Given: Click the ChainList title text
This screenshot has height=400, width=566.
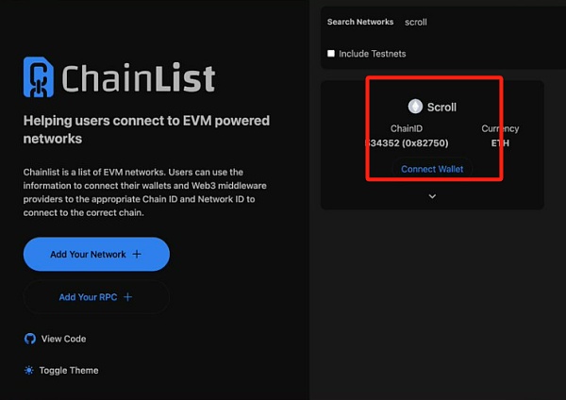Looking at the screenshot, I should tap(139, 78).
